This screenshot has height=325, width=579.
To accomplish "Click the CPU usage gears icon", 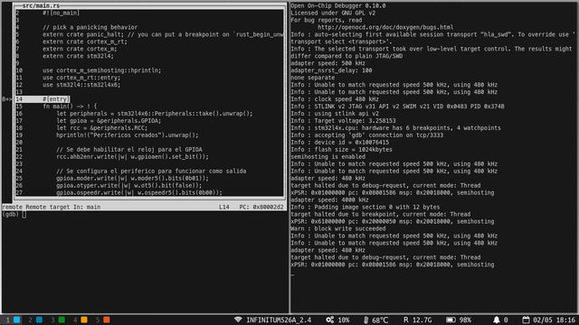I will tap(329, 320).
